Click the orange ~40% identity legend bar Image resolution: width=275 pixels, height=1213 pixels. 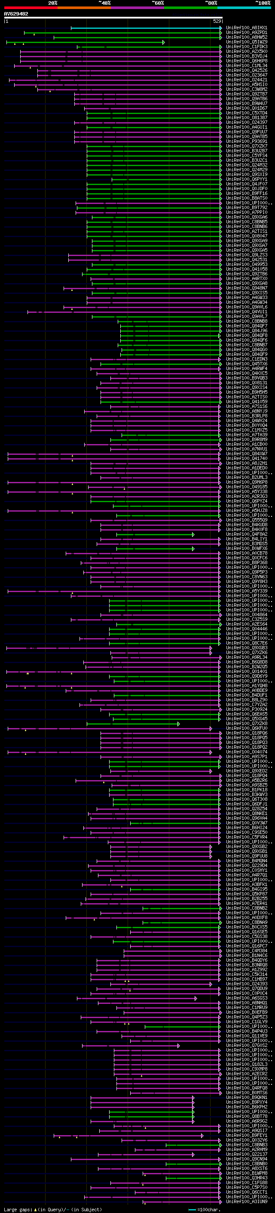click(84, 8)
